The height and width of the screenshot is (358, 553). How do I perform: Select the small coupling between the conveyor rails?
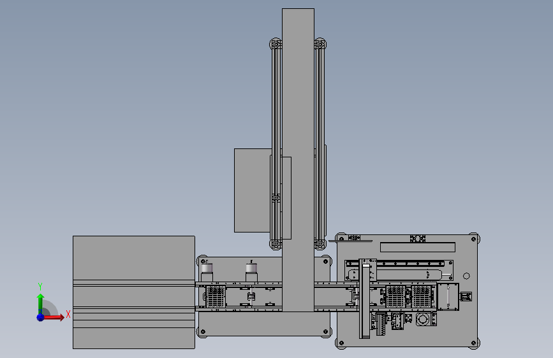click(x=251, y=297)
